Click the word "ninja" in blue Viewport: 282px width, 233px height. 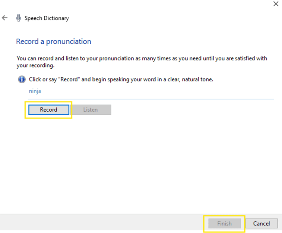(x=35, y=91)
